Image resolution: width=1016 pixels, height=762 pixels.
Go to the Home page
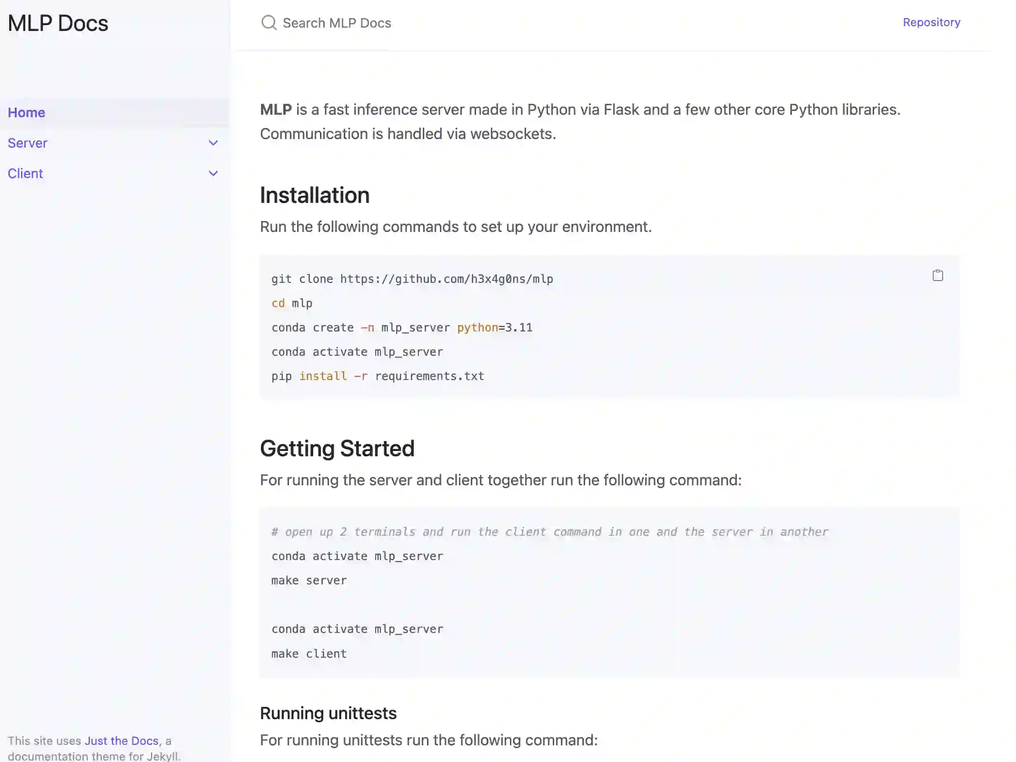coord(27,112)
